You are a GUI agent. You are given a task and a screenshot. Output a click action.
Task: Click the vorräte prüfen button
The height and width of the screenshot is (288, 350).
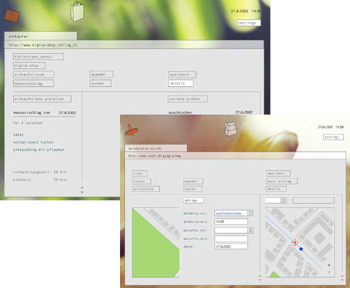pos(187,99)
